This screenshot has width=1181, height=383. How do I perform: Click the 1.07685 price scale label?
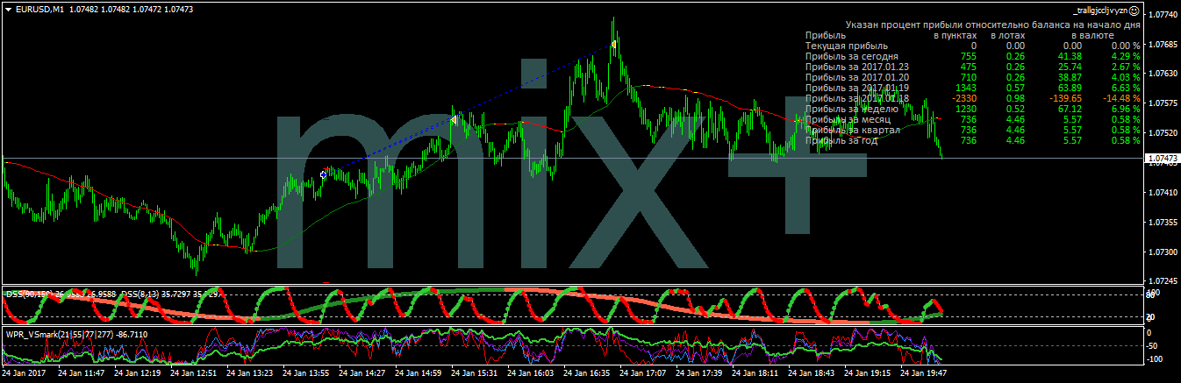[1163, 45]
